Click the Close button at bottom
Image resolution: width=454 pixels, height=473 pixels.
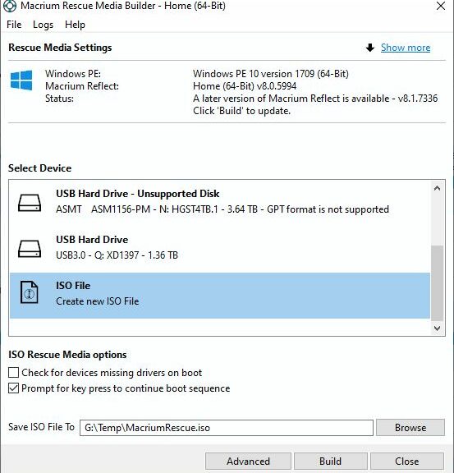(x=407, y=462)
